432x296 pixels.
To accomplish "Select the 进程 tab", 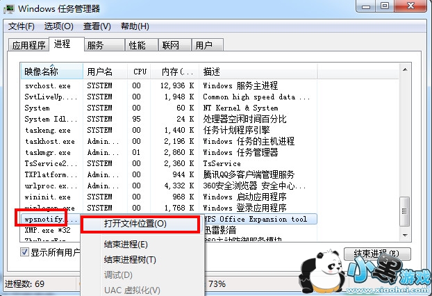I will (67, 44).
